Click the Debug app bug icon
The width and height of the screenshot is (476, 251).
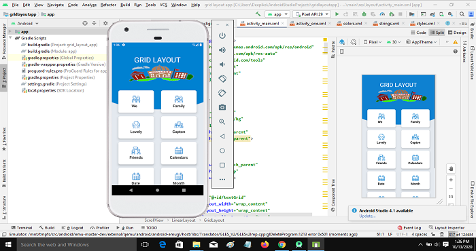(x=364, y=14)
